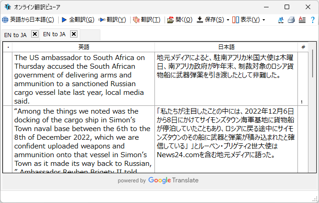
Task: Click the 翻訳(Y) translate button
Action: tap(112, 20)
